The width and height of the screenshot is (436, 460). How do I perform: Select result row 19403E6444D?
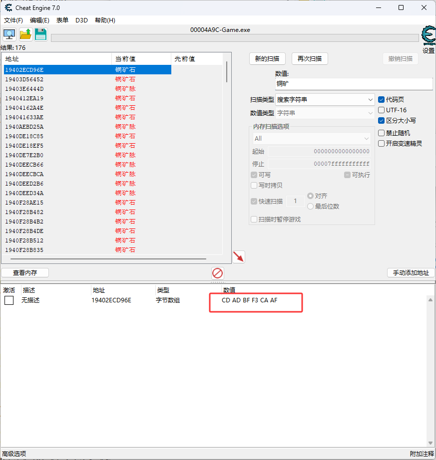87,89
